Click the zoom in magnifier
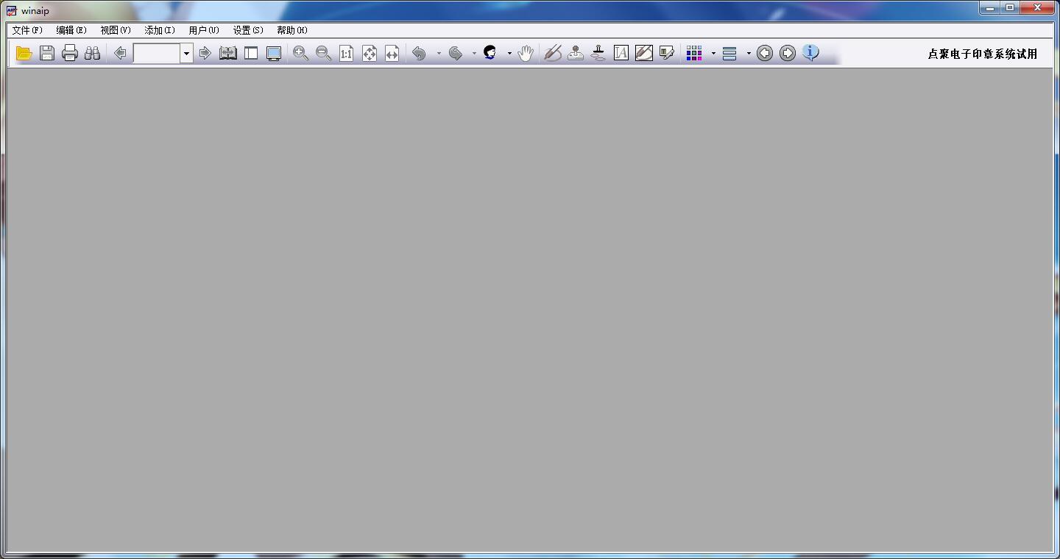The width and height of the screenshot is (1060, 559). [x=300, y=53]
